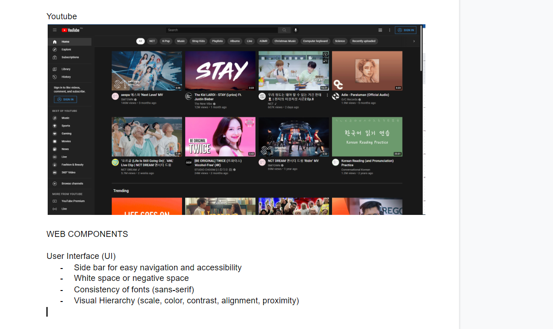
Task: Select the Home icon in YouTube sidebar
Action: [x=55, y=42]
